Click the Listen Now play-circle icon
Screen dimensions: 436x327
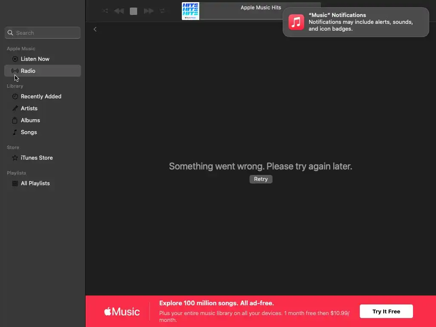click(15, 59)
